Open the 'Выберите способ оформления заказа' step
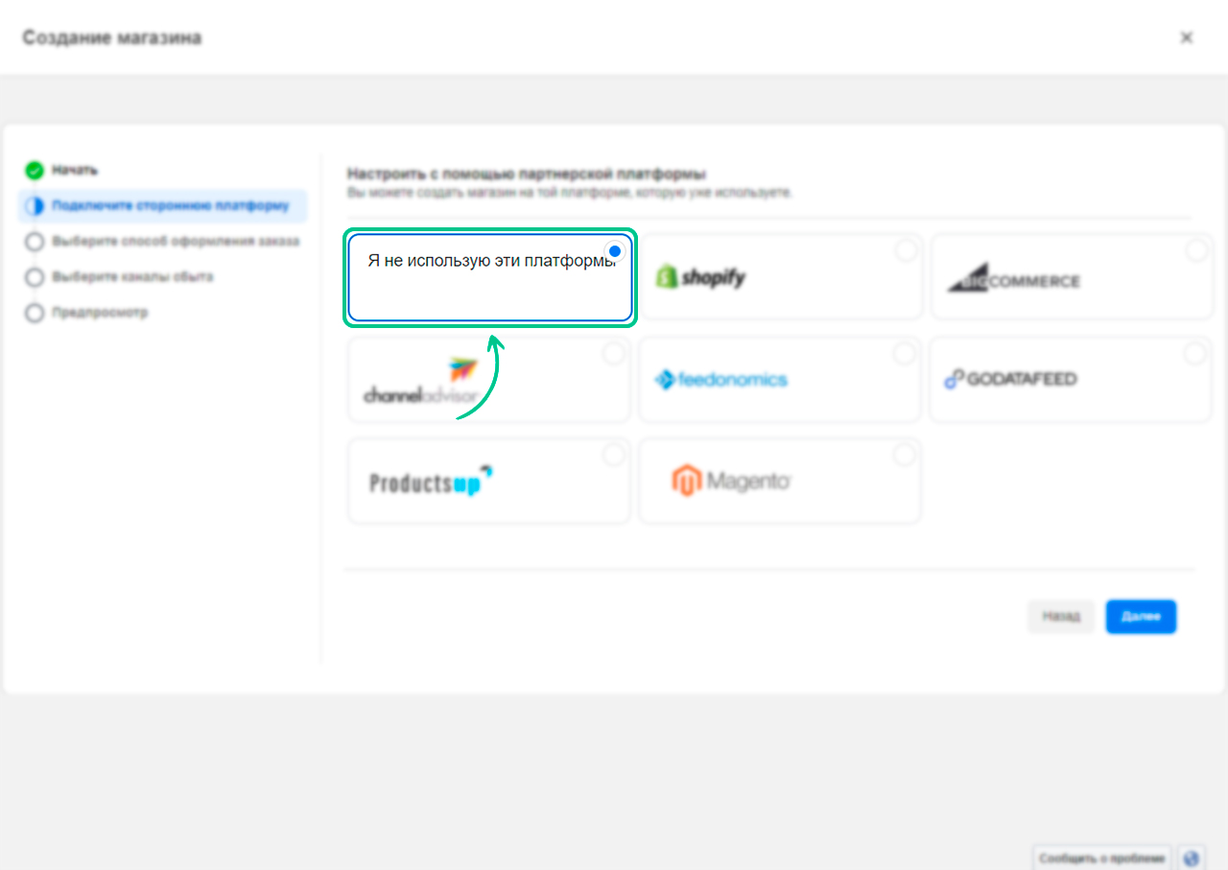Viewport: 1228px width, 870px height. (x=176, y=241)
